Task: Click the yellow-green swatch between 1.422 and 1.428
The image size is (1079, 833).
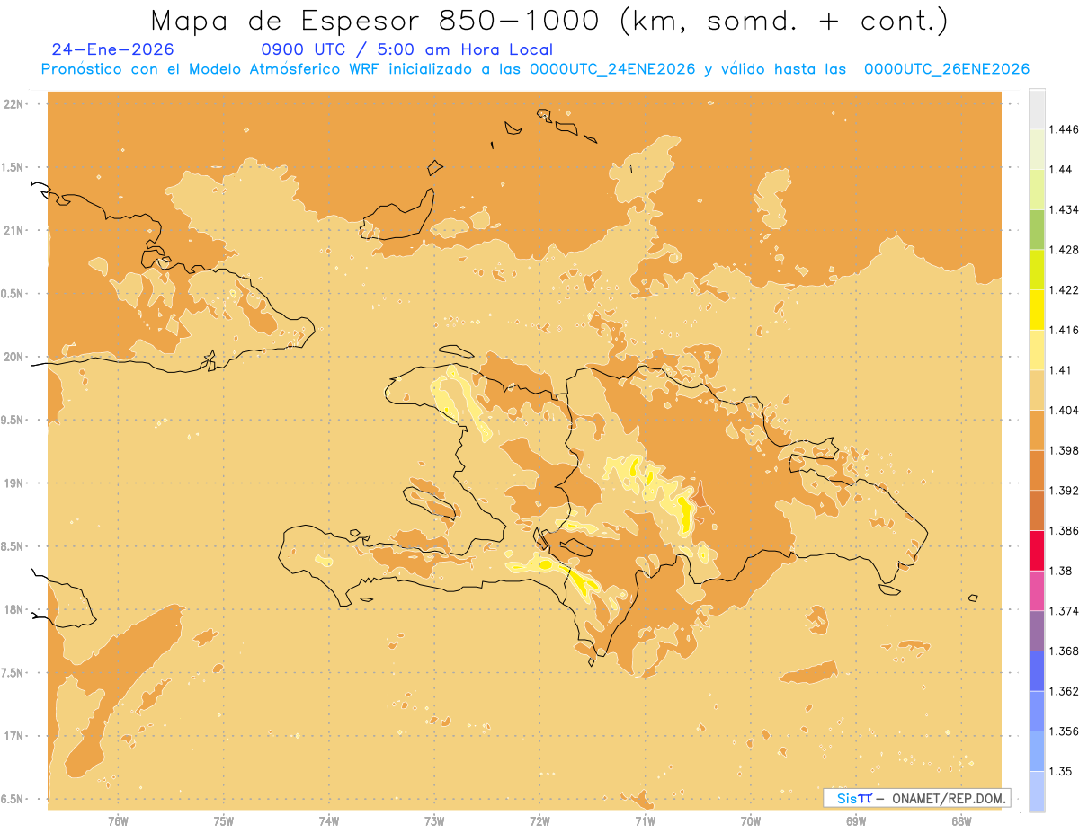Action: tap(1037, 270)
